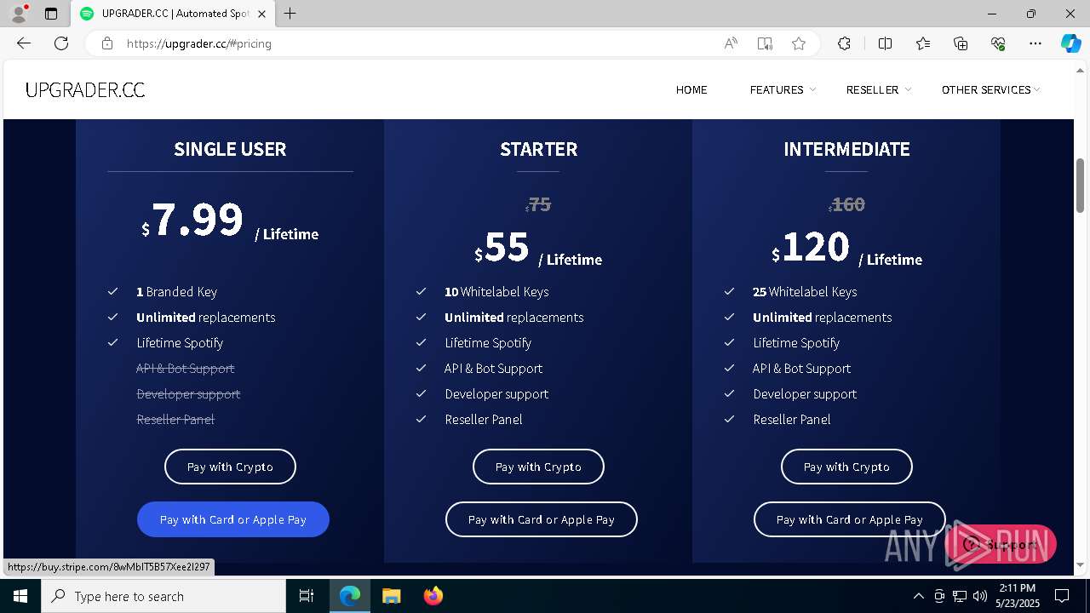Click the Starter 'Reseller Panel' feature
The image size is (1090, 613).
[x=484, y=419]
